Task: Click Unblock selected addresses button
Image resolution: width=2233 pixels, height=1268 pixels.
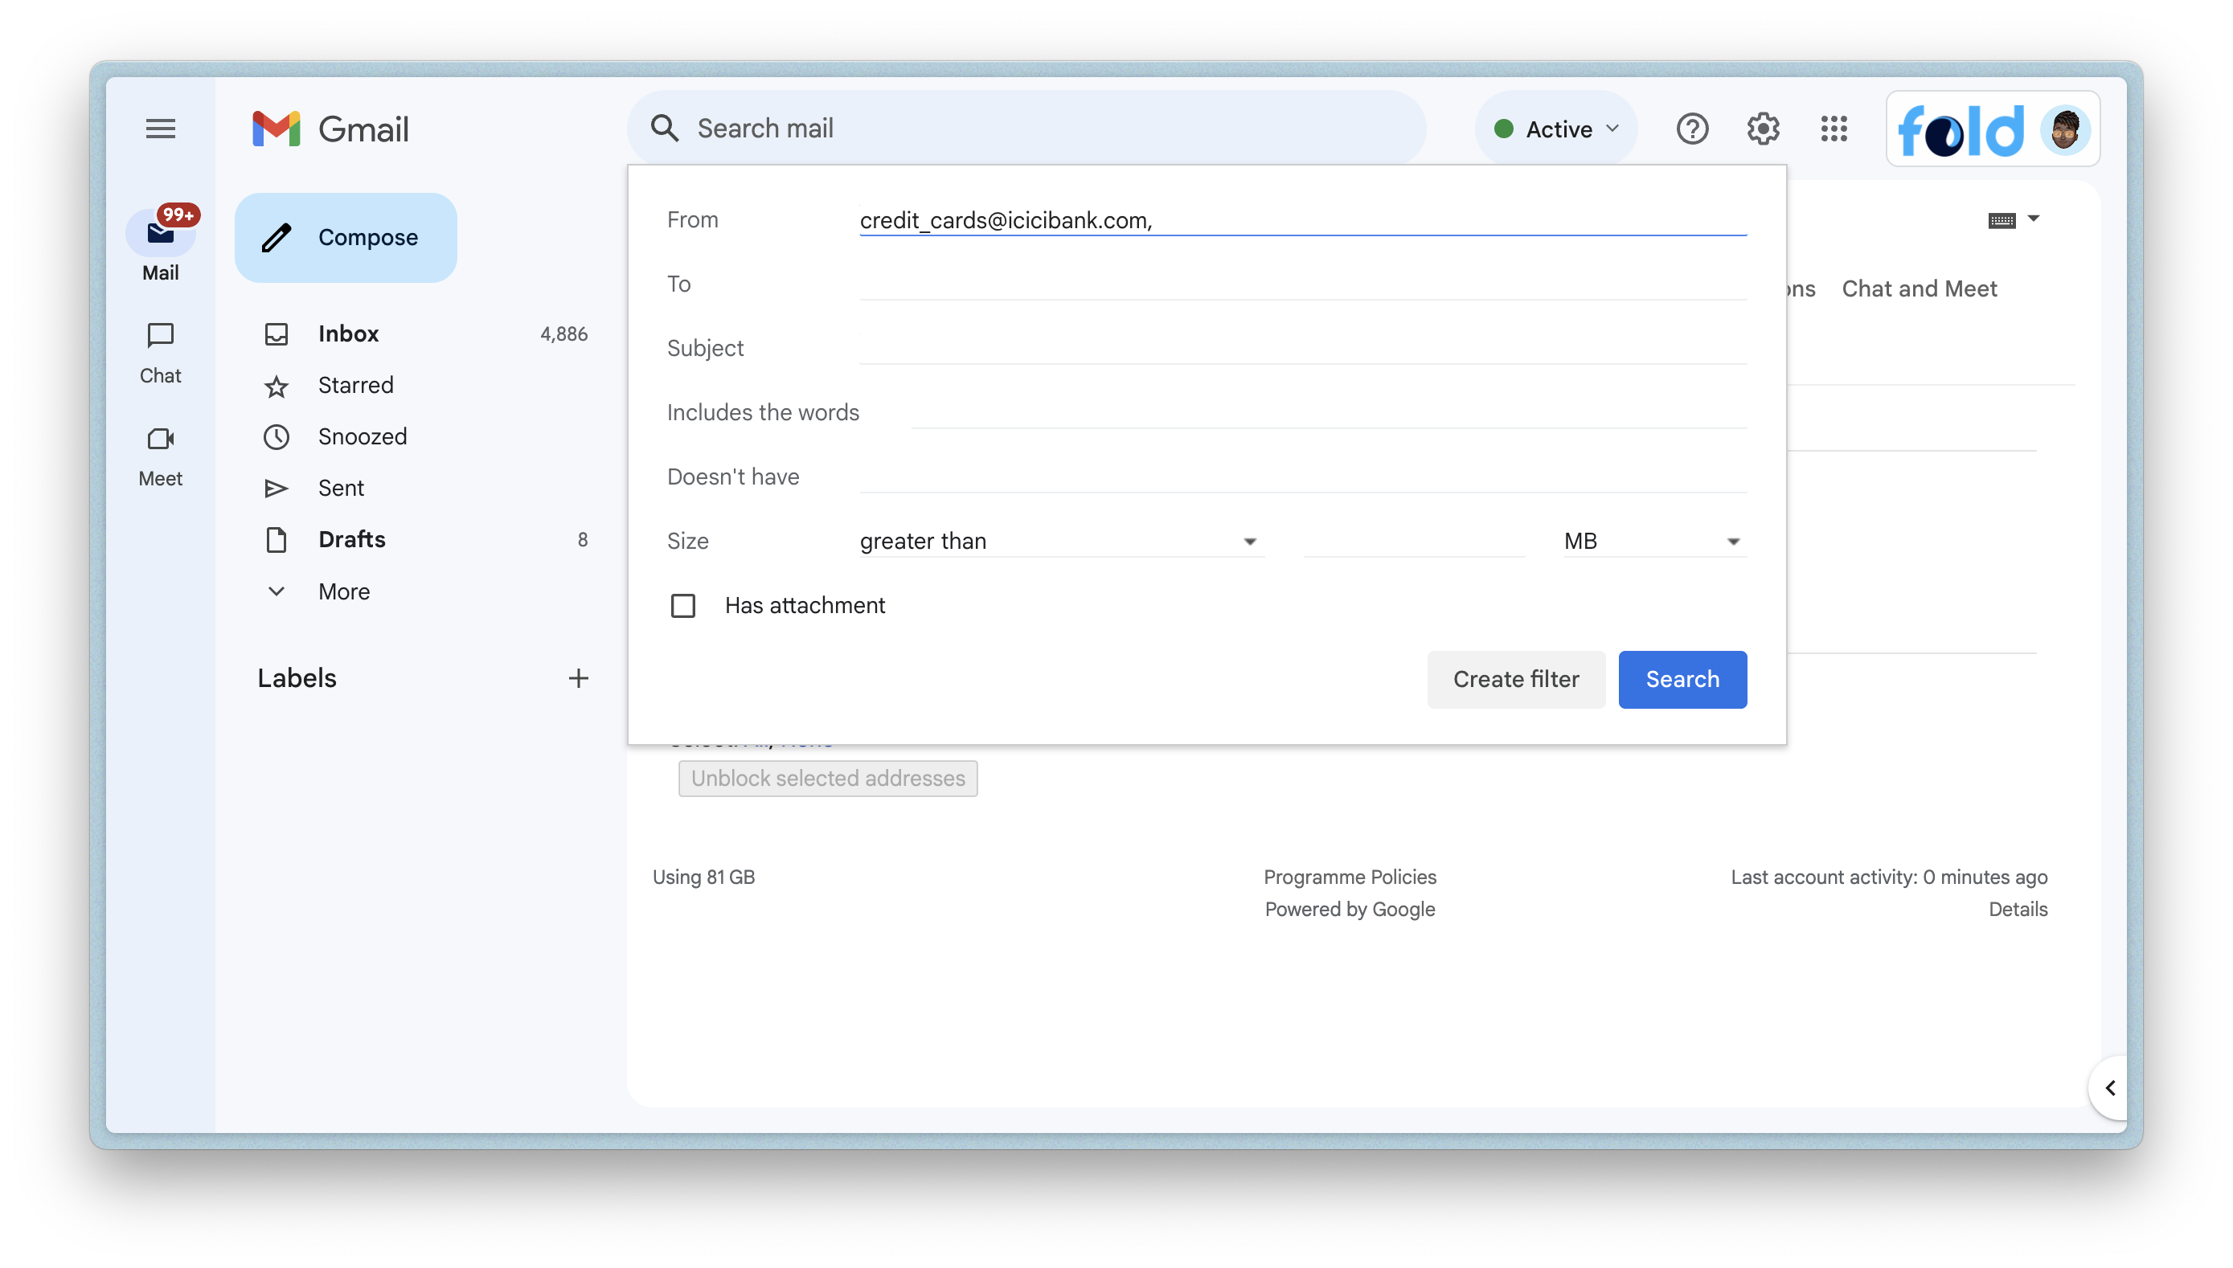Action: pyautogui.click(x=827, y=778)
